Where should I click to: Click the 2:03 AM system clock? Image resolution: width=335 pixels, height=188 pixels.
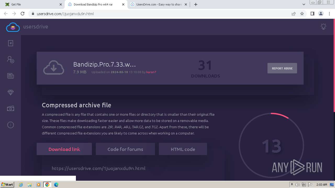[322, 185]
